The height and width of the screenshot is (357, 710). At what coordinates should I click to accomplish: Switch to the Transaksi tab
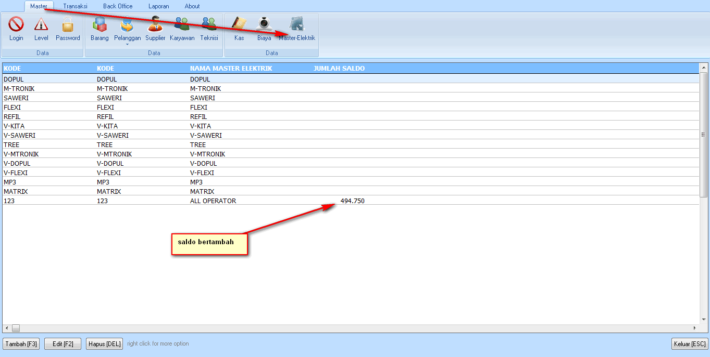(x=76, y=6)
